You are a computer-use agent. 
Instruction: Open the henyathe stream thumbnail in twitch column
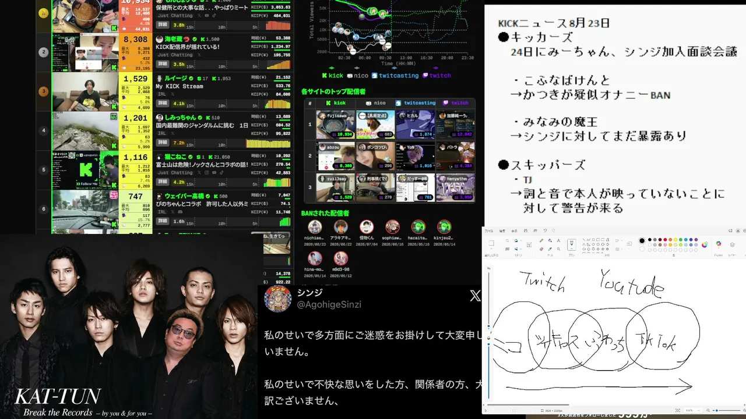point(455,187)
